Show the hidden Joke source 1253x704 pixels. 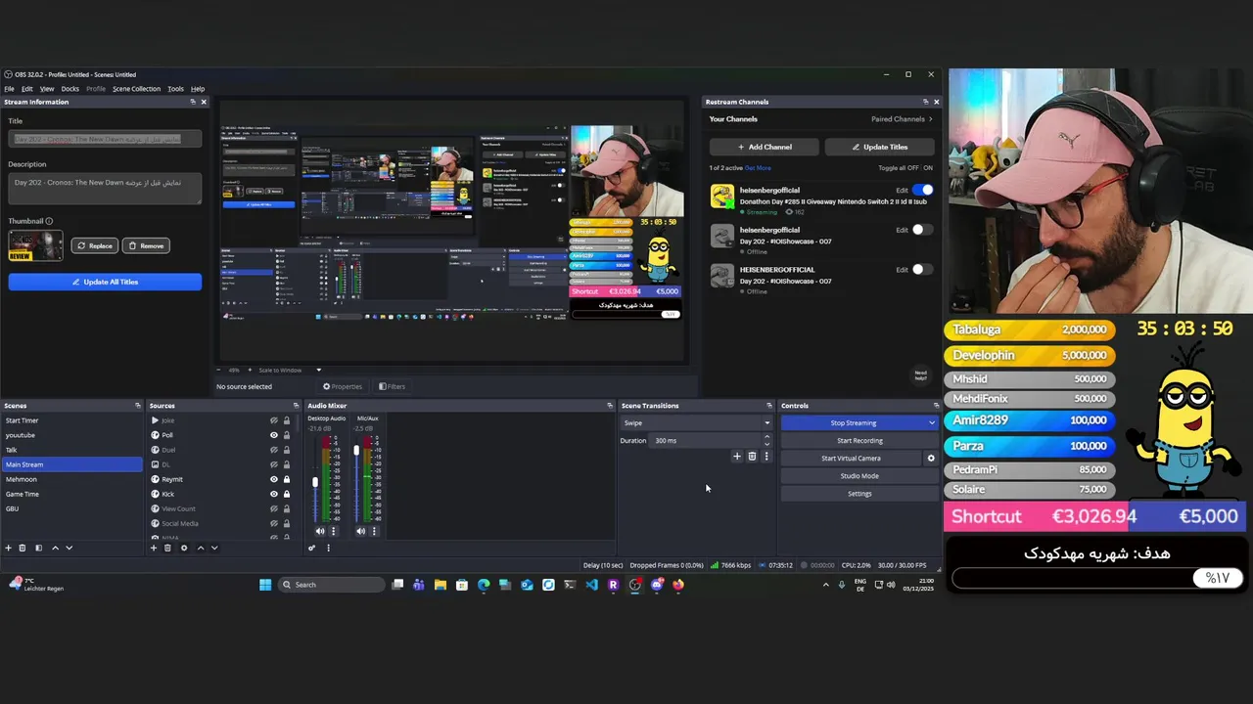point(274,420)
